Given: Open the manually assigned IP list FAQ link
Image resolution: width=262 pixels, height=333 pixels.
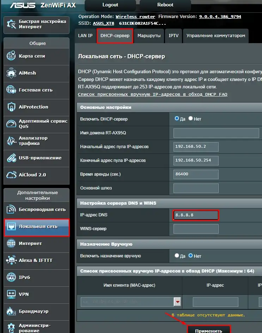Looking at the screenshot, I should pos(152,94).
